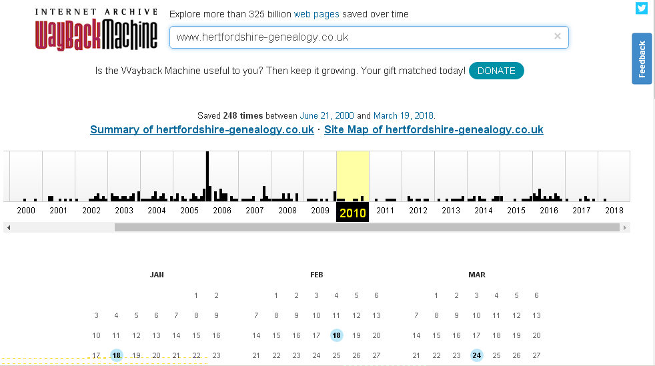Select year 2012 in the timeline
Image resolution: width=655 pixels, height=366 pixels.
[x=418, y=211]
